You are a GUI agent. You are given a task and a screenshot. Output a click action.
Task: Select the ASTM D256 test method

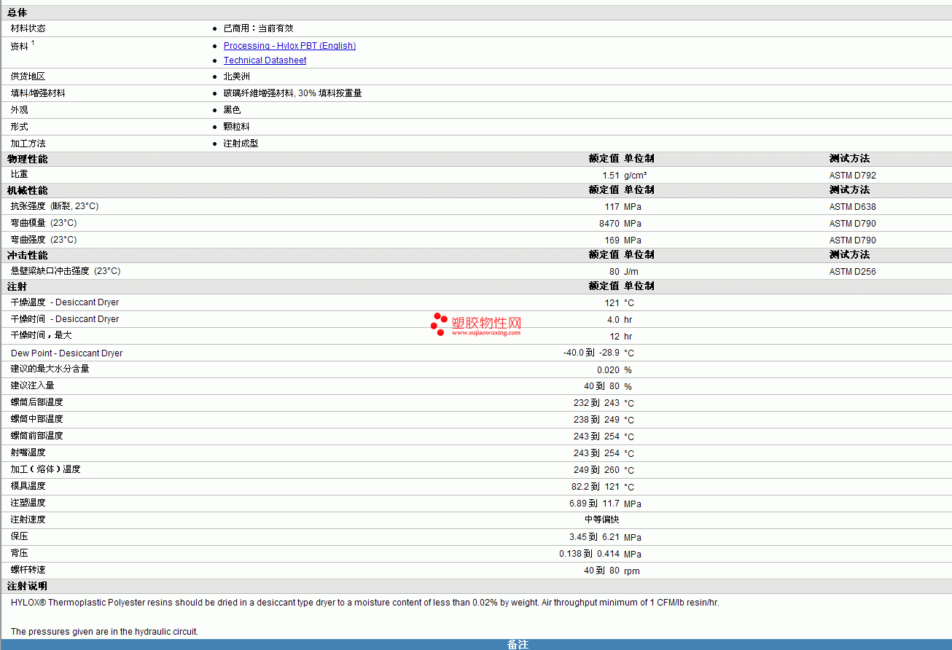tap(853, 272)
